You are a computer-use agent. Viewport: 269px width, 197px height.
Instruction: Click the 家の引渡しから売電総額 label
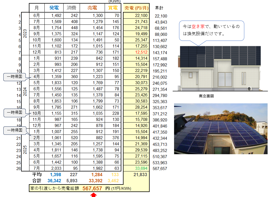click(x=55, y=188)
